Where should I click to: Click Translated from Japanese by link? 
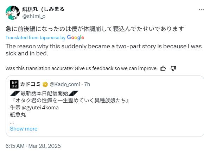point(36,38)
